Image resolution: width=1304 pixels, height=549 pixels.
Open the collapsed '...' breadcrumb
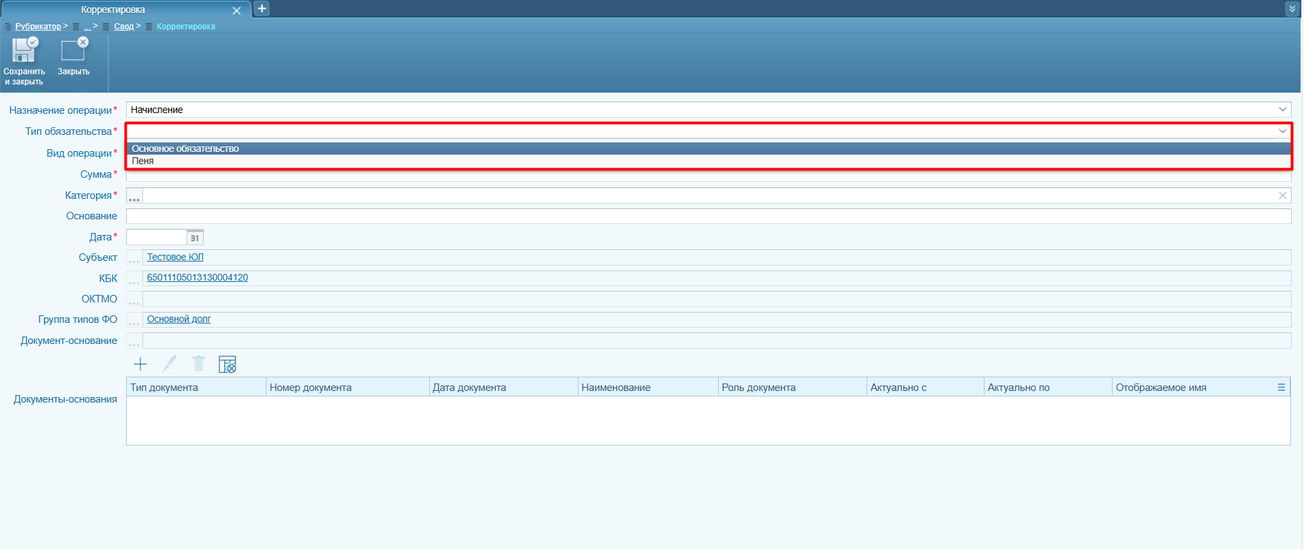tap(87, 27)
